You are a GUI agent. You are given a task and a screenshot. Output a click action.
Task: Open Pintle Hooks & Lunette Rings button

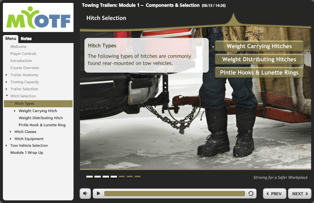point(259,73)
